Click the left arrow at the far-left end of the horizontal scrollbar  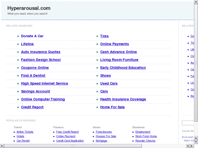[2, 146]
